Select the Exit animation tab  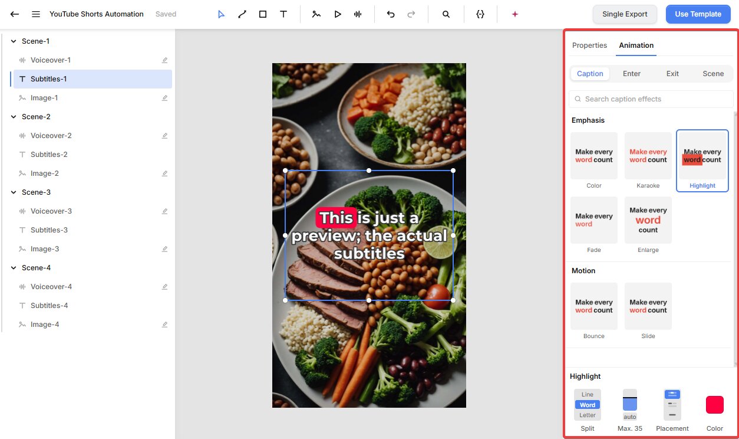point(672,74)
